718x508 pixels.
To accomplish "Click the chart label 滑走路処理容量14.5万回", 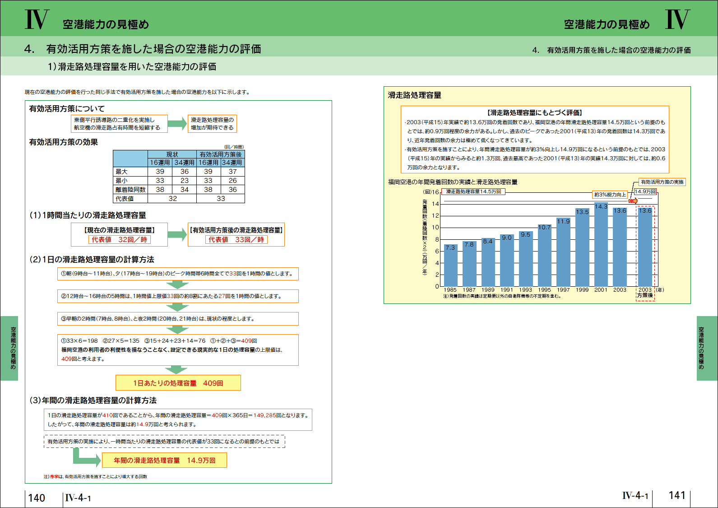I will click(473, 192).
